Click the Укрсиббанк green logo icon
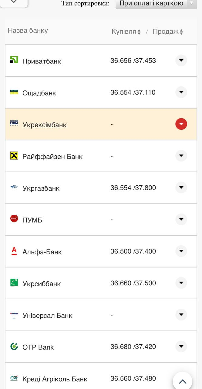Viewport: 202px width, 389px height. click(x=14, y=283)
